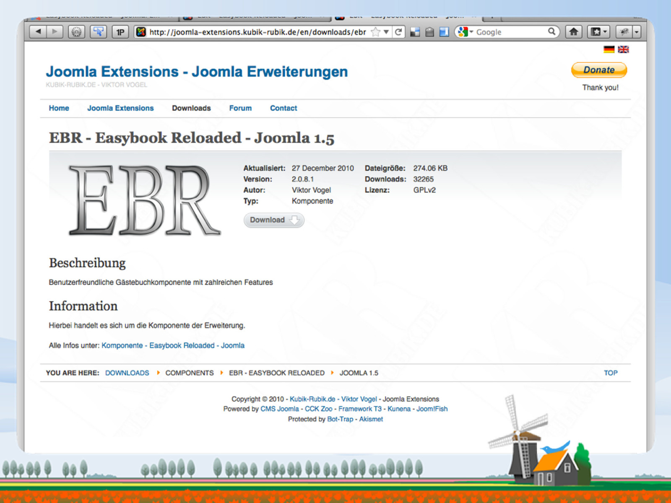This screenshot has width=671, height=503.
Task: Open the dropdown arrow beside the last toolbar icon
Action: click(637, 32)
